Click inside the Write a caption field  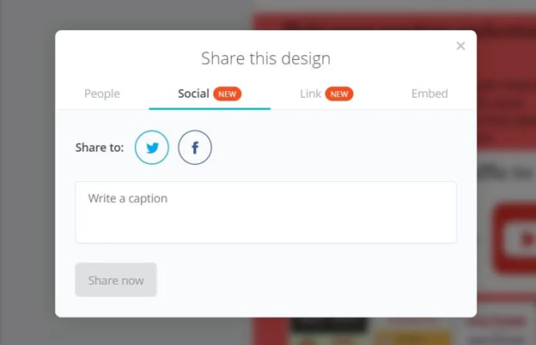[x=266, y=212]
